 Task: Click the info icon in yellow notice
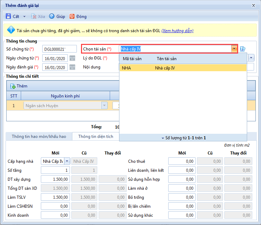pos(11,30)
